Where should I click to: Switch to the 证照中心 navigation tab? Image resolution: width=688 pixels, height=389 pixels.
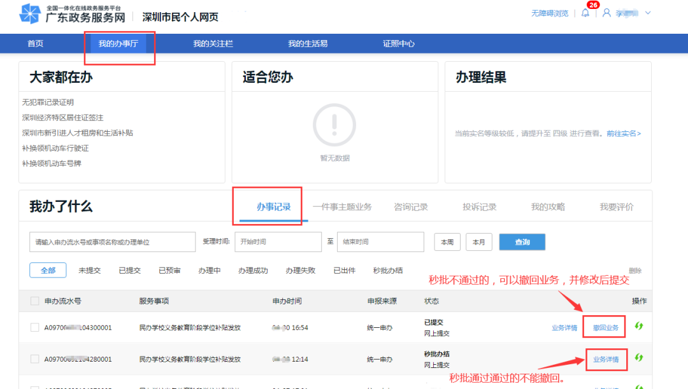398,43
